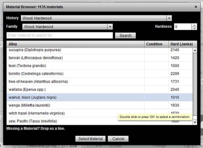Decrease Hardness value with down arrow

(194, 28)
